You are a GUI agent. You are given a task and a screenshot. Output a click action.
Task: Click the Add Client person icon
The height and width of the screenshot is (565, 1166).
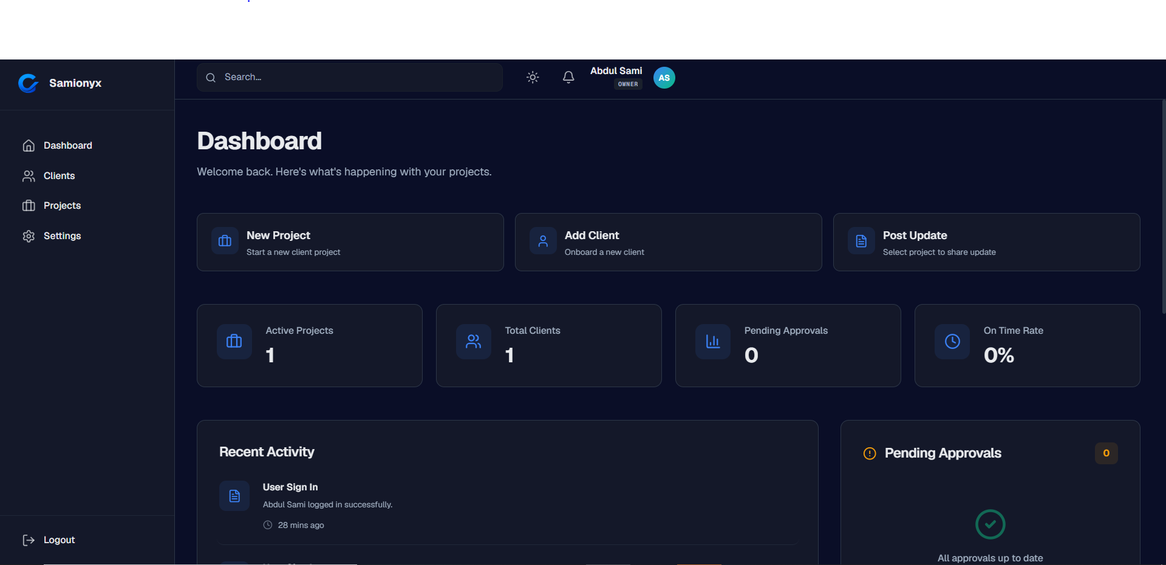(543, 241)
